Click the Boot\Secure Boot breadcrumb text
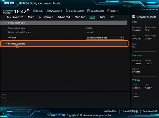The height and width of the screenshot is (118, 159). pyautogui.click(x=17, y=23)
